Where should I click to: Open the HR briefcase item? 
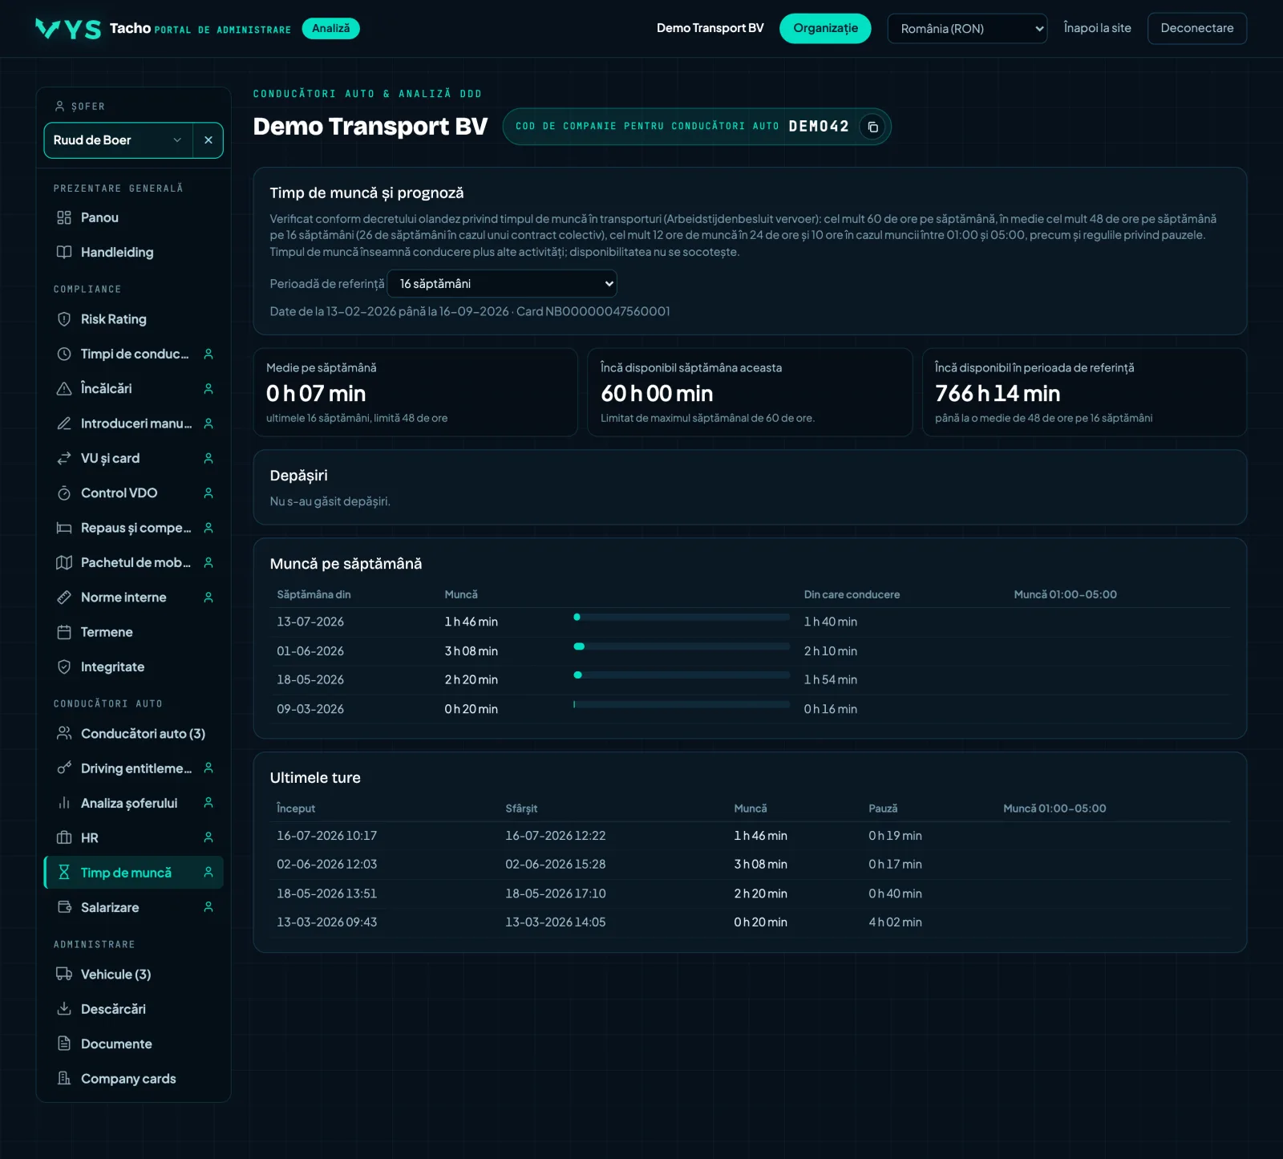(x=133, y=838)
